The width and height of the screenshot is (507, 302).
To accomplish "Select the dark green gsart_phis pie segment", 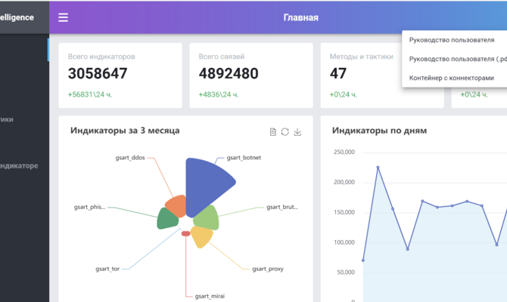I will (167, 219).
